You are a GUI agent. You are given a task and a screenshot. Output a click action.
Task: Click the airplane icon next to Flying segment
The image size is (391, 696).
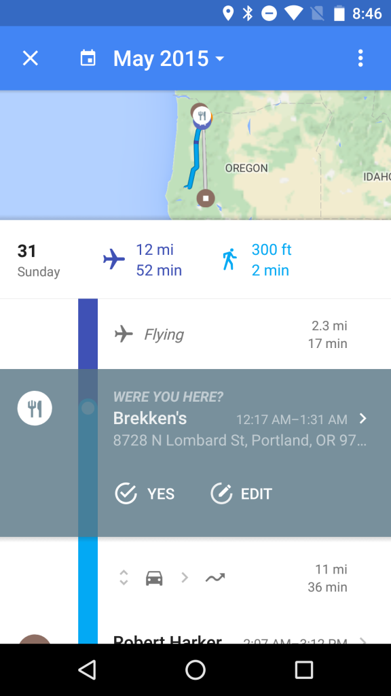pyautogui.click(x=124, y=334)
